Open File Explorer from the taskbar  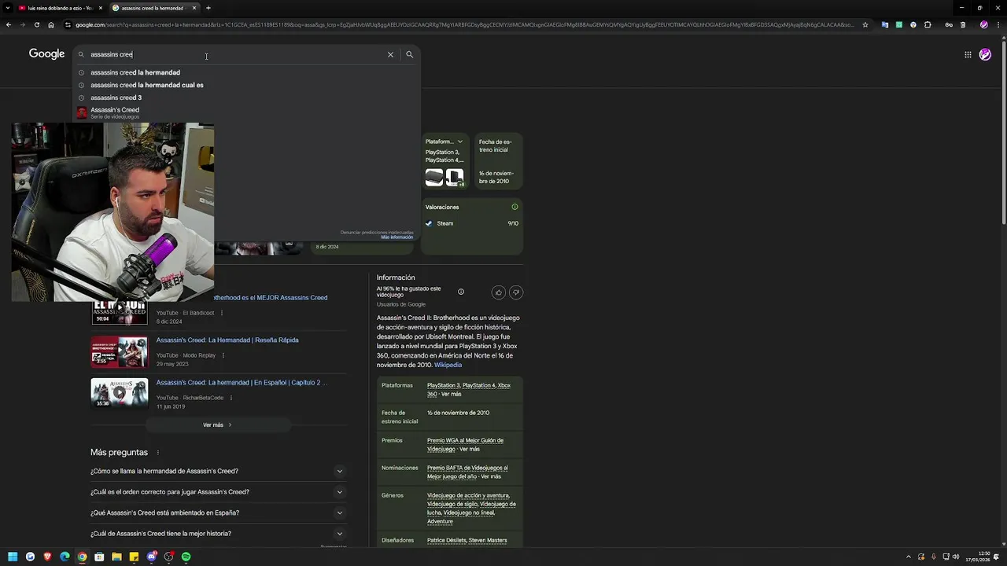pyautogui.click(x=116, y=557)
